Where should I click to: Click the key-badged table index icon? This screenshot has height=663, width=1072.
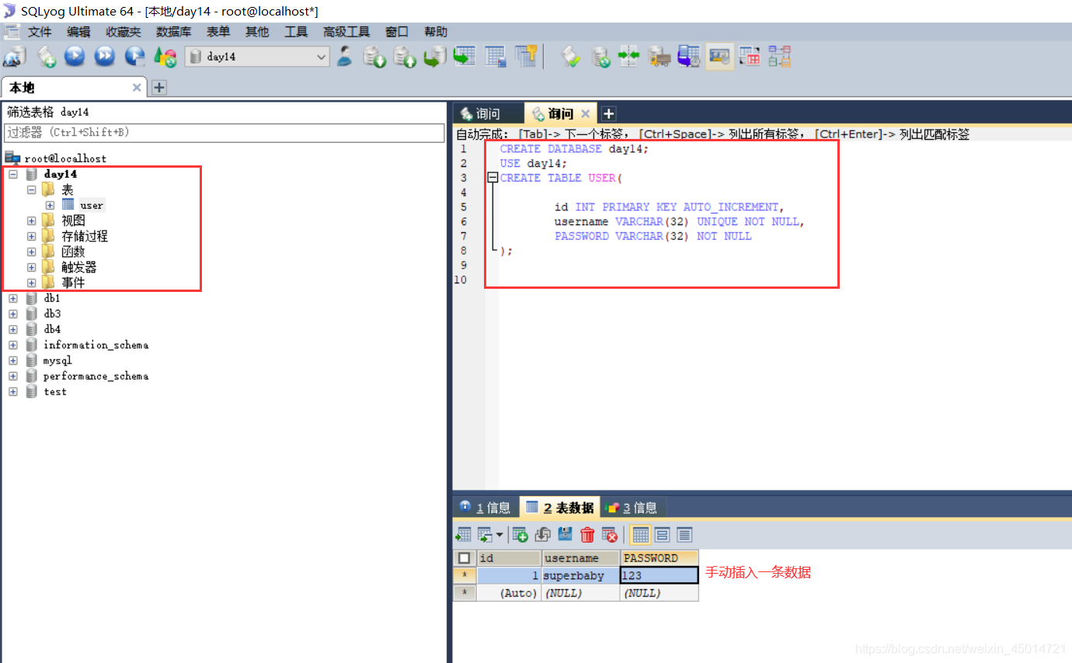(526, 56)
